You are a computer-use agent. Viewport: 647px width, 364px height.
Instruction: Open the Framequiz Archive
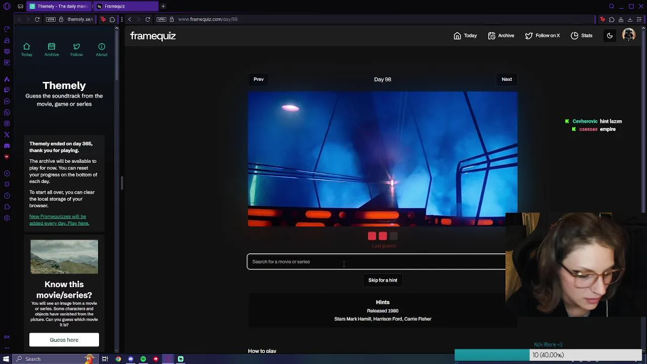tap(501, 35)
